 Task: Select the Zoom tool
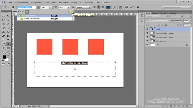8,52
